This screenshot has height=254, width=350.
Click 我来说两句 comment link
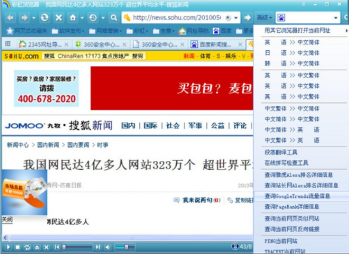(197, 200)
